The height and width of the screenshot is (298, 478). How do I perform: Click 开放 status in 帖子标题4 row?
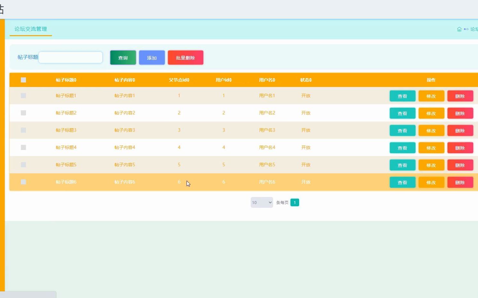click(x=306, y=147)
